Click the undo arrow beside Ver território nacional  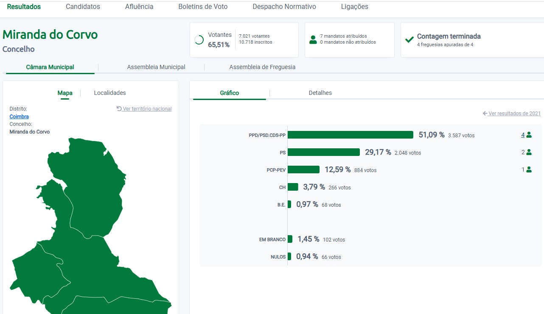coord(119,109)
